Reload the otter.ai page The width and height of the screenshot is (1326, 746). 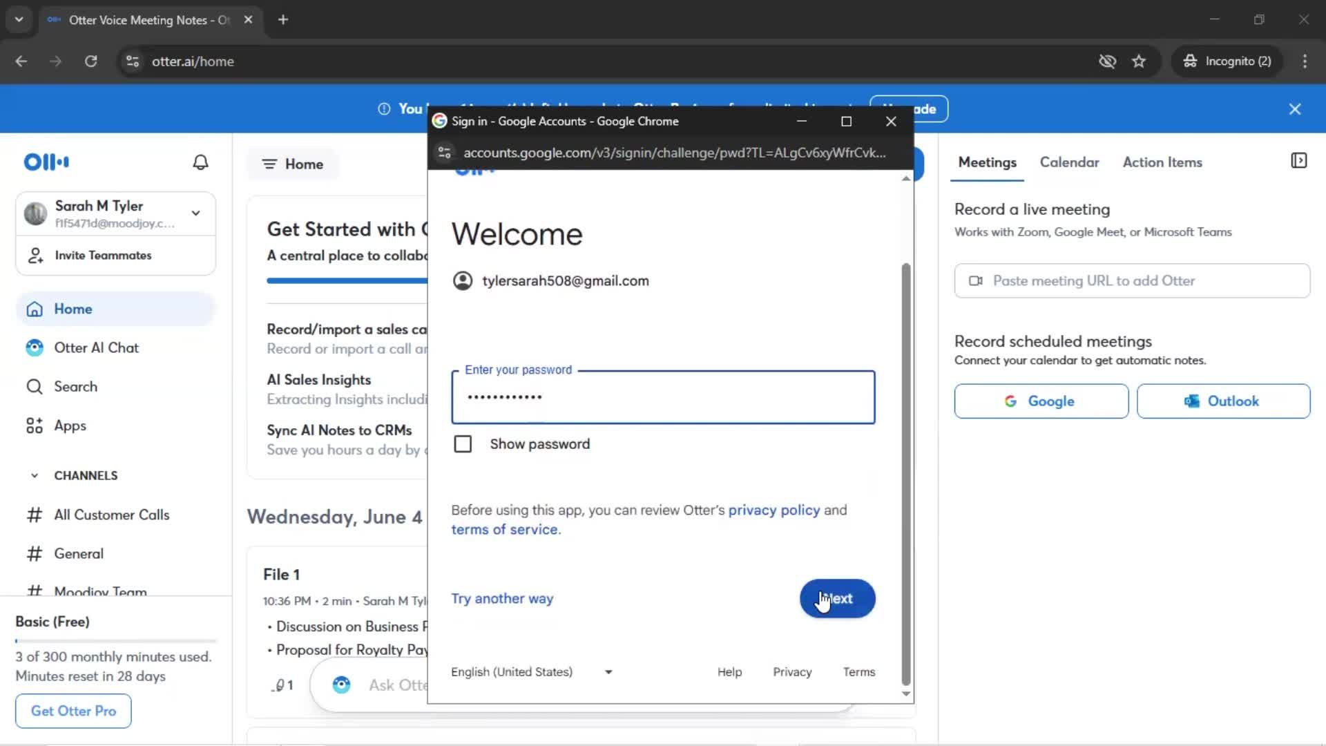point(90,61)
